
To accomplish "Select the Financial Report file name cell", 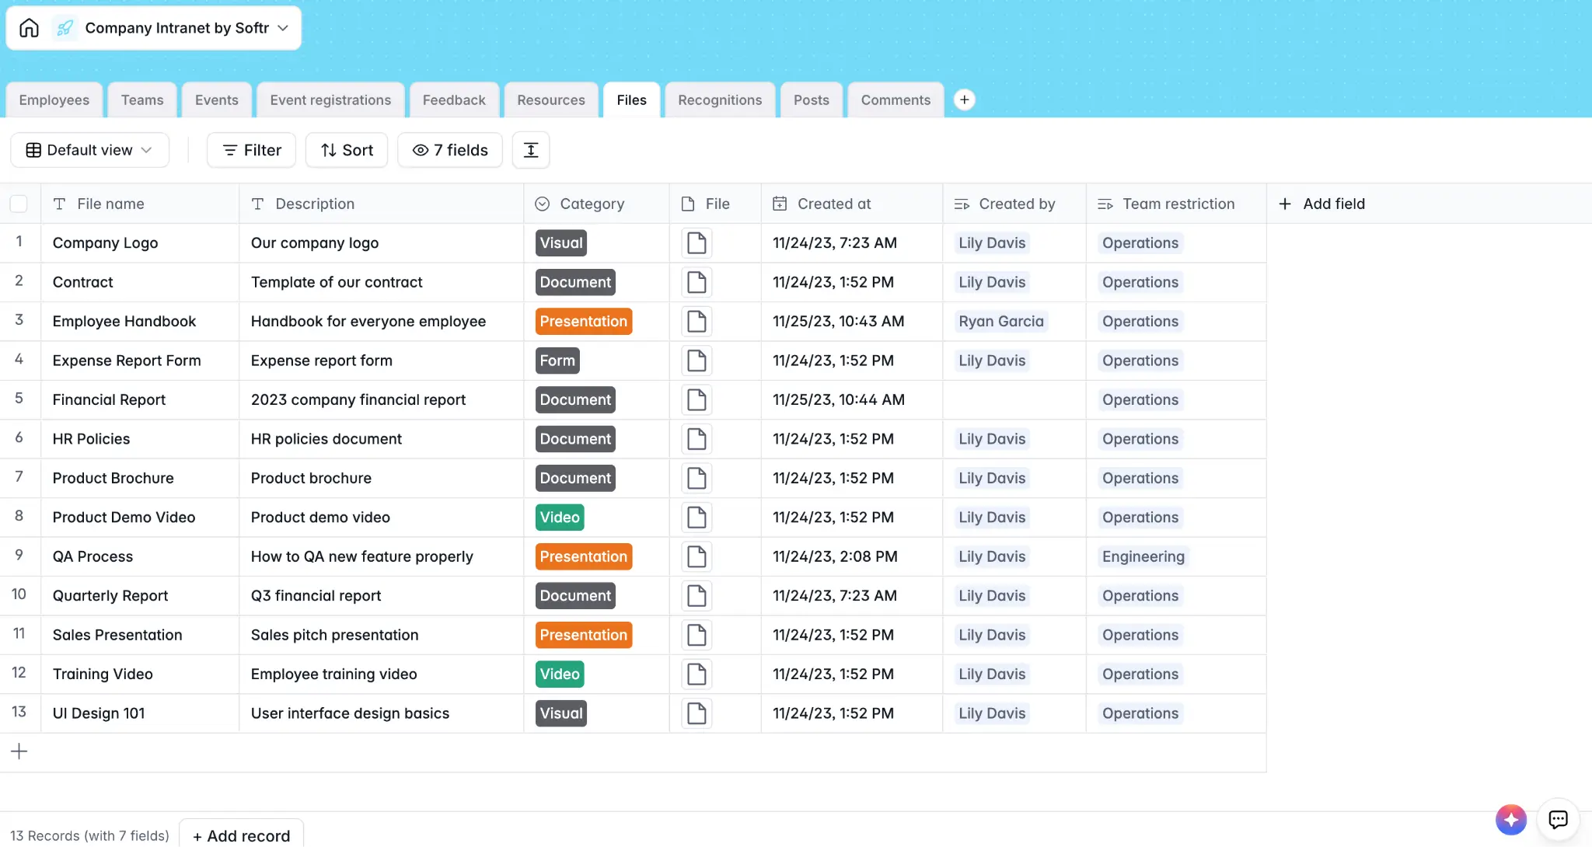I will pos(110,400).
